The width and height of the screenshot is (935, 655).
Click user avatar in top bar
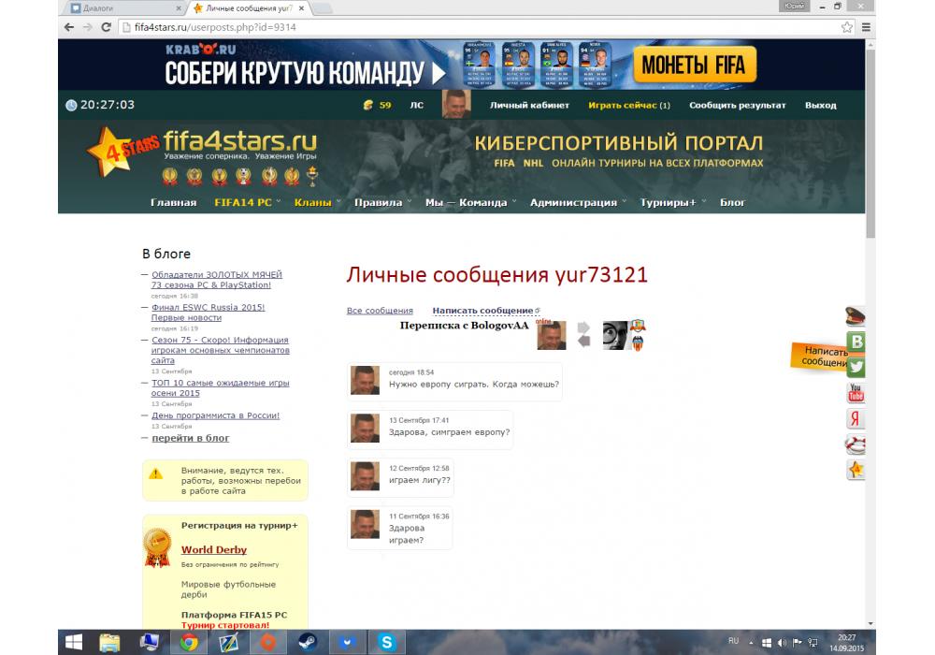tap(456, 104)
